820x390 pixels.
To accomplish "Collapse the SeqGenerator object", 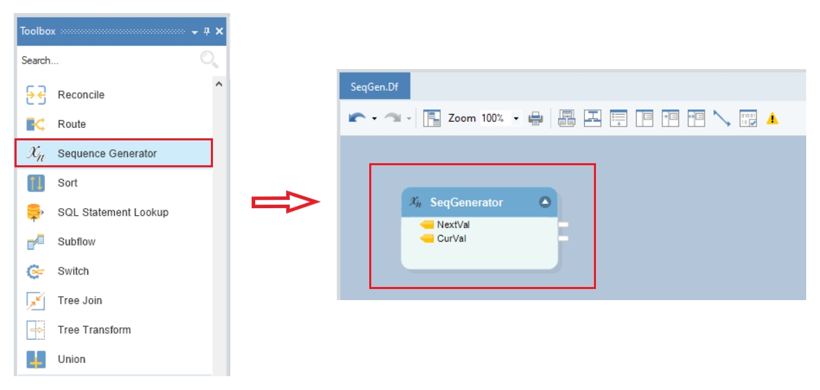I will 546,202.
